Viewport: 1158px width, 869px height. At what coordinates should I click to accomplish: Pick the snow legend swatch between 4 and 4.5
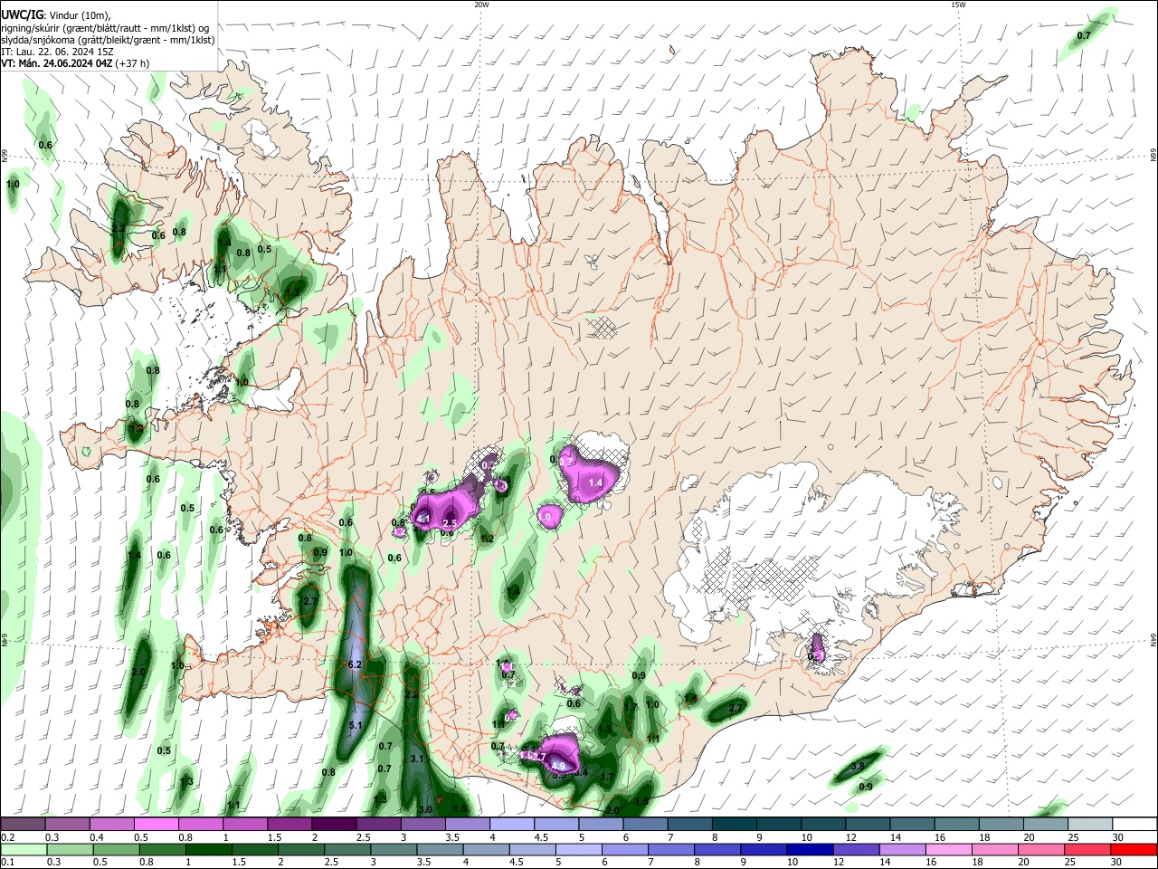[513, 825]
